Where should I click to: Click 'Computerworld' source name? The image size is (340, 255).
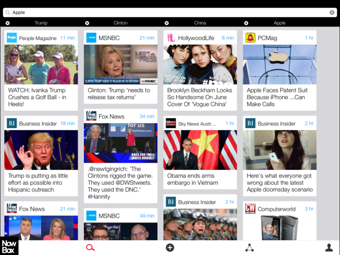pos(277,209)
